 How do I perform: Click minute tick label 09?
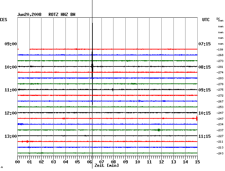(125, 162)
